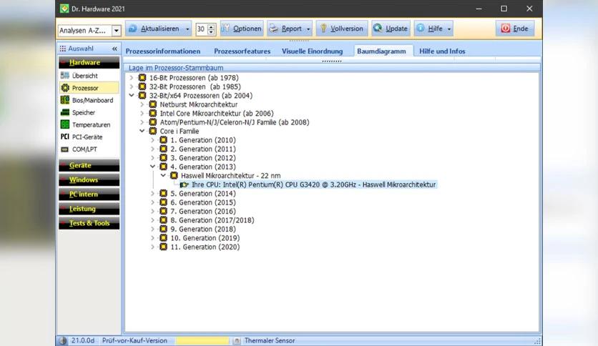Click the Hilfe info icon
This screenshot has height=346, width=598.
point(421,28)
